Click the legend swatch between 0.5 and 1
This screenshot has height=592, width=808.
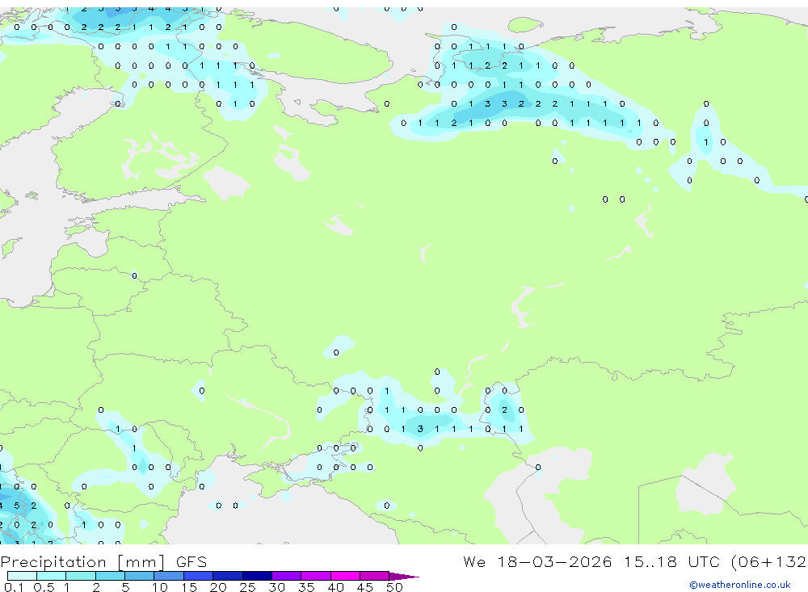(x=51, y=576)
